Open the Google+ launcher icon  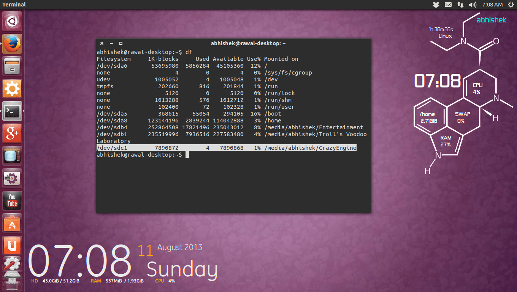coord(12,133)
